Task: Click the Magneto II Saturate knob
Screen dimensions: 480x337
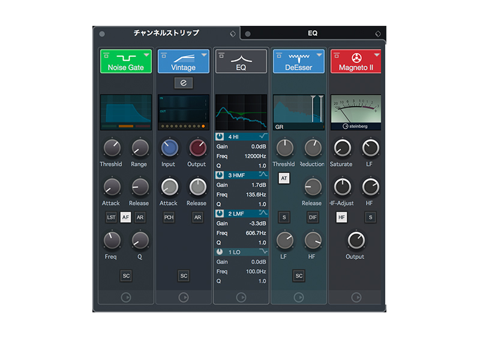Action: click(x=342, y=148)
